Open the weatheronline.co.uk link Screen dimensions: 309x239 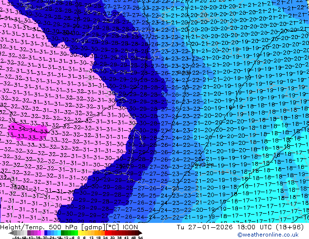click(268, 235)
